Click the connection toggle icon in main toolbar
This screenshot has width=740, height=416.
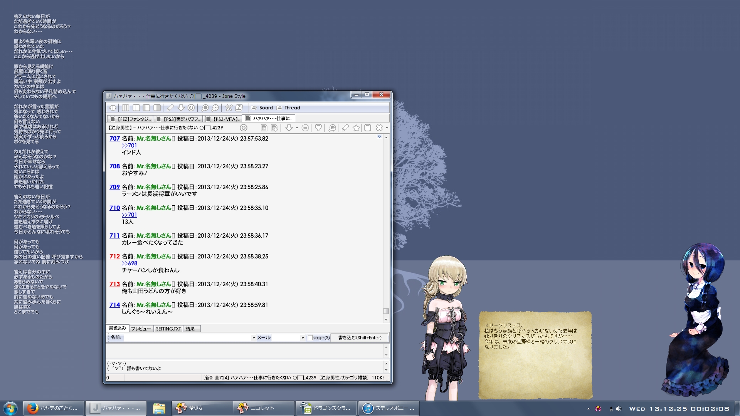(113, 108)
